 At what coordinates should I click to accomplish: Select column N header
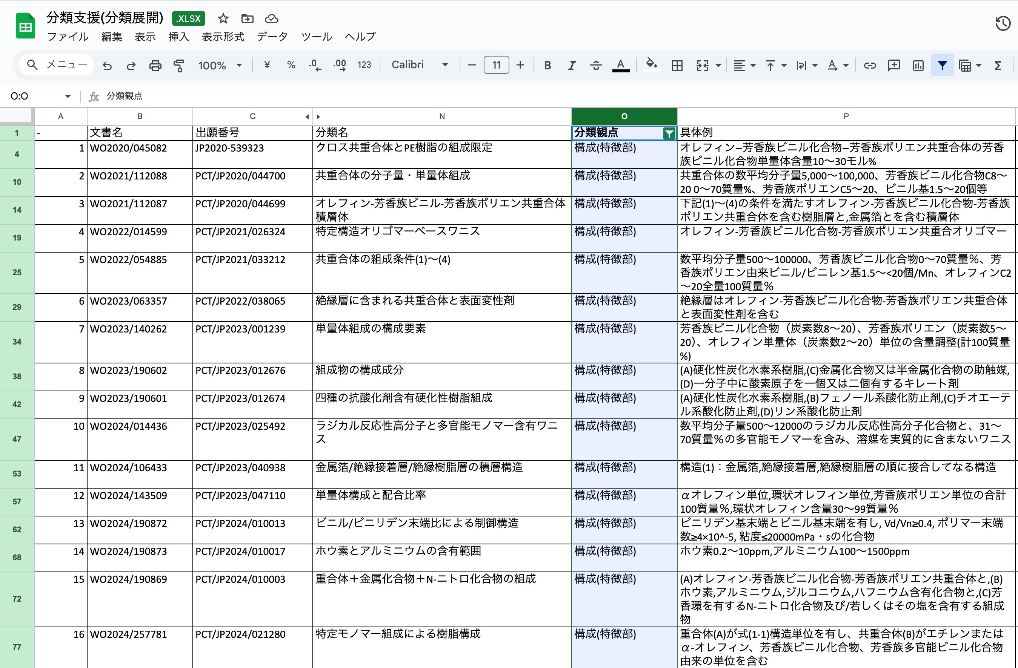tap(442, 116)
